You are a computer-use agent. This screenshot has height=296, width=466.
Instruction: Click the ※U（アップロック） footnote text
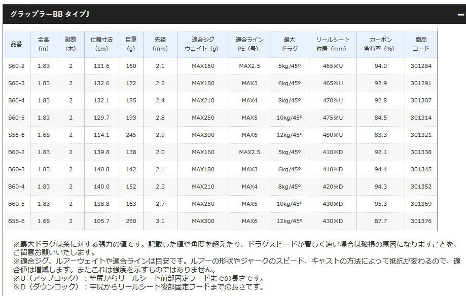click(138, 278)
